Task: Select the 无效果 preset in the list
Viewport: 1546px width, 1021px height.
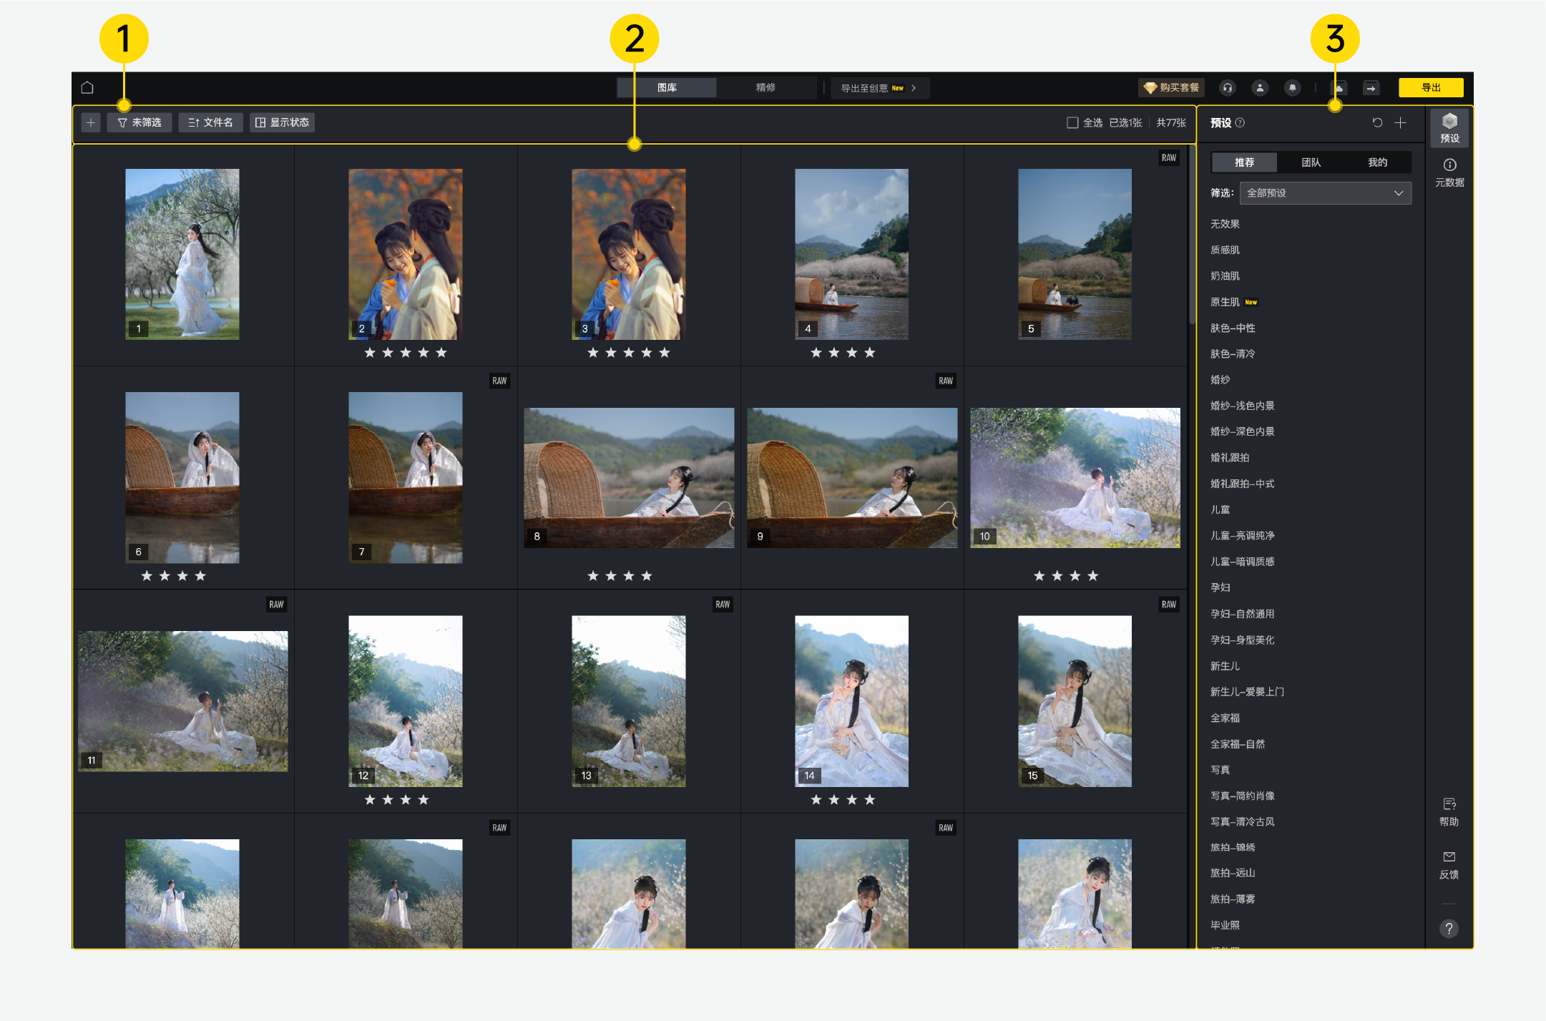Action: point(1225,223)
